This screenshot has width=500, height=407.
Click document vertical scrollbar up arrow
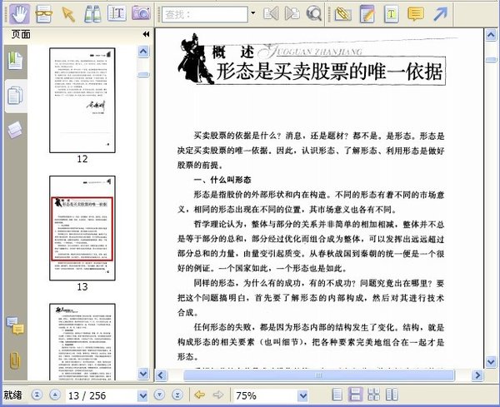coord(491,35)
